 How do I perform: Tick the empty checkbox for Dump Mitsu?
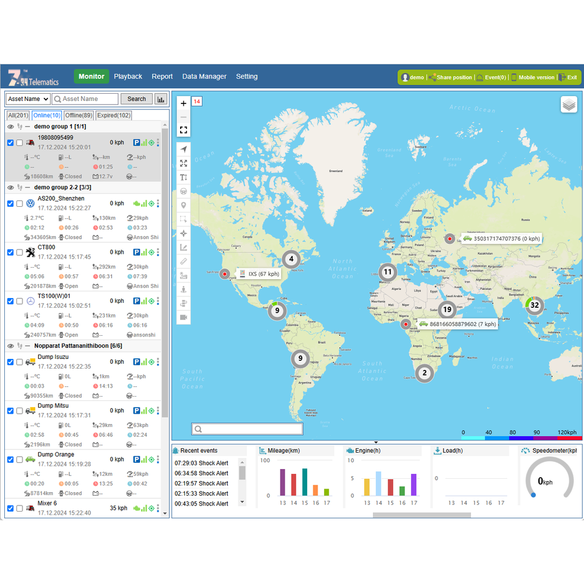click(19, 411)
